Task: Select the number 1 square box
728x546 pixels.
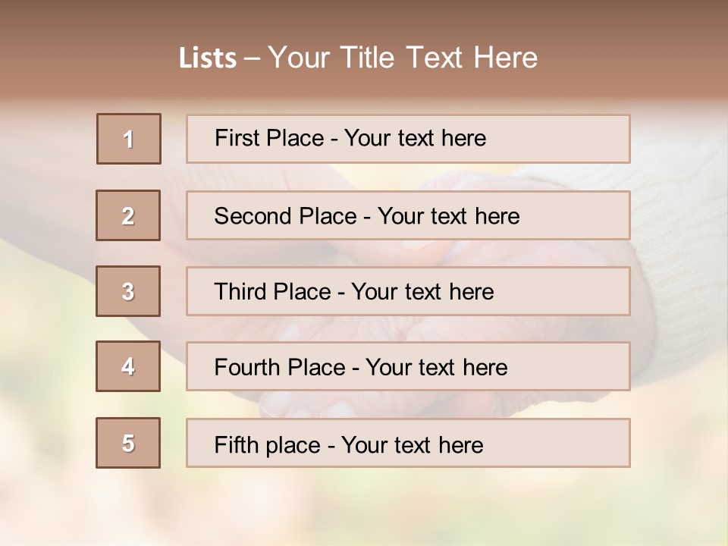Action: click(129, 139)
